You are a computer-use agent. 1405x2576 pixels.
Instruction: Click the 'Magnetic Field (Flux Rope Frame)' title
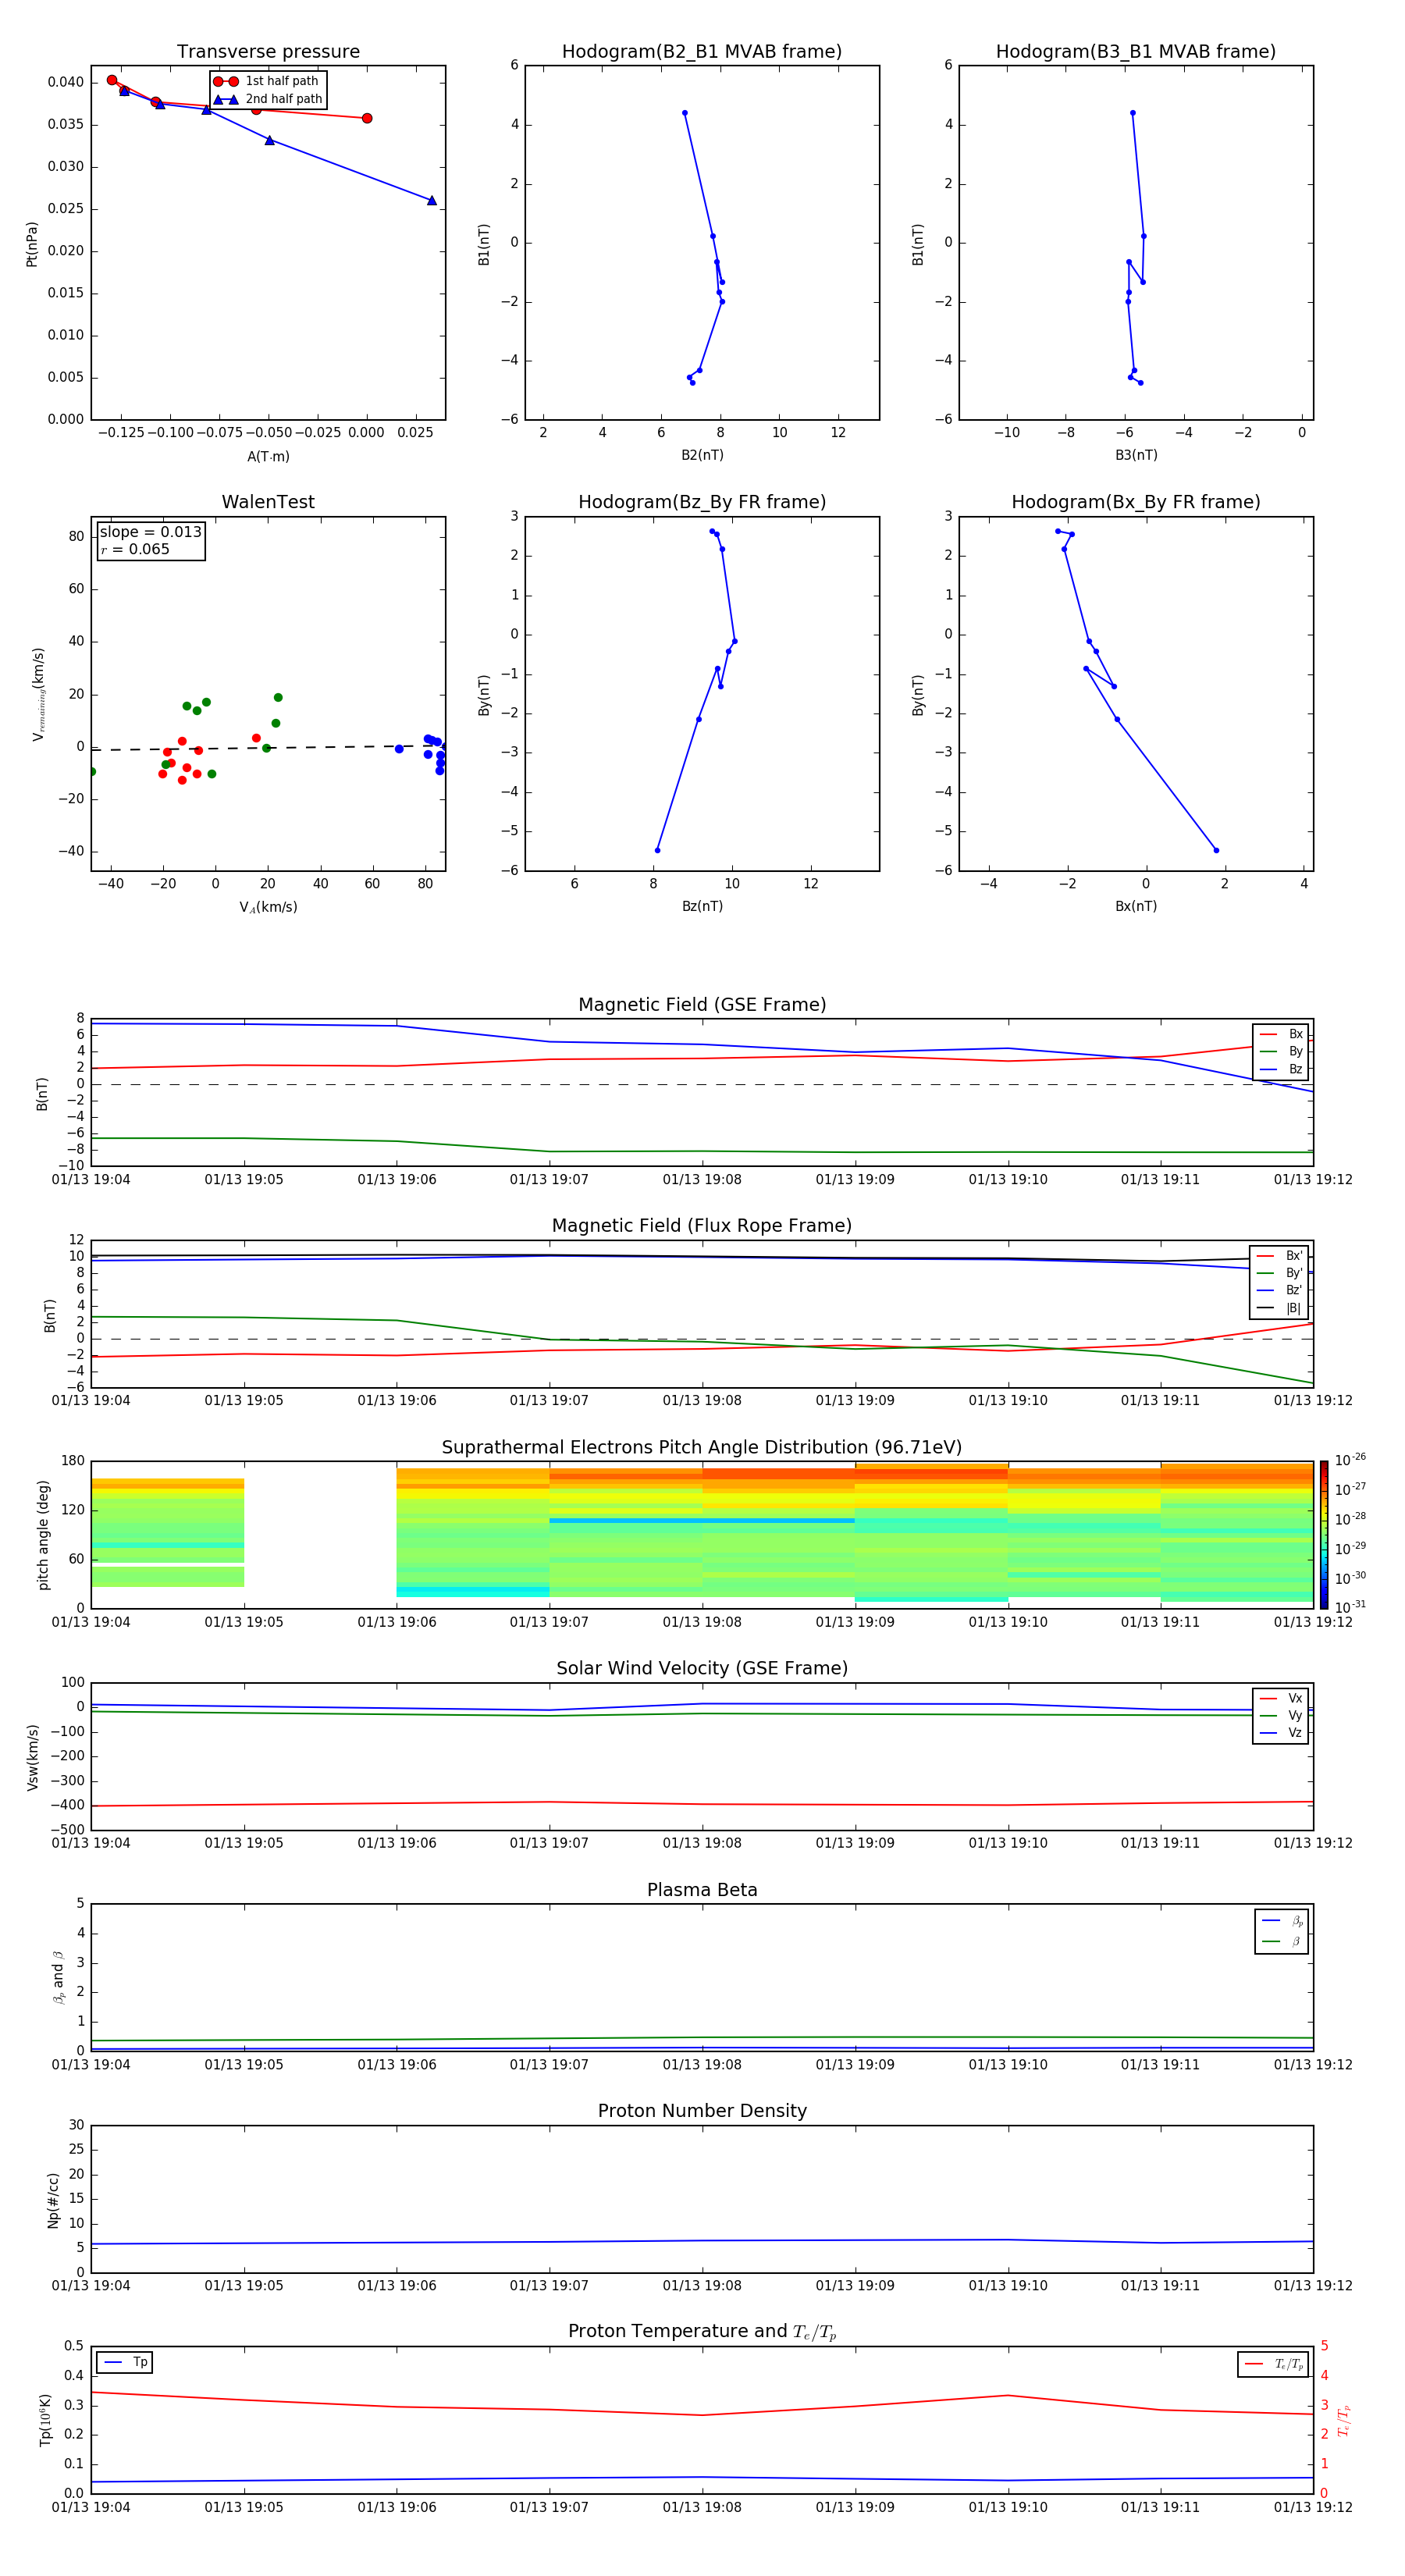coord(702,1226)
